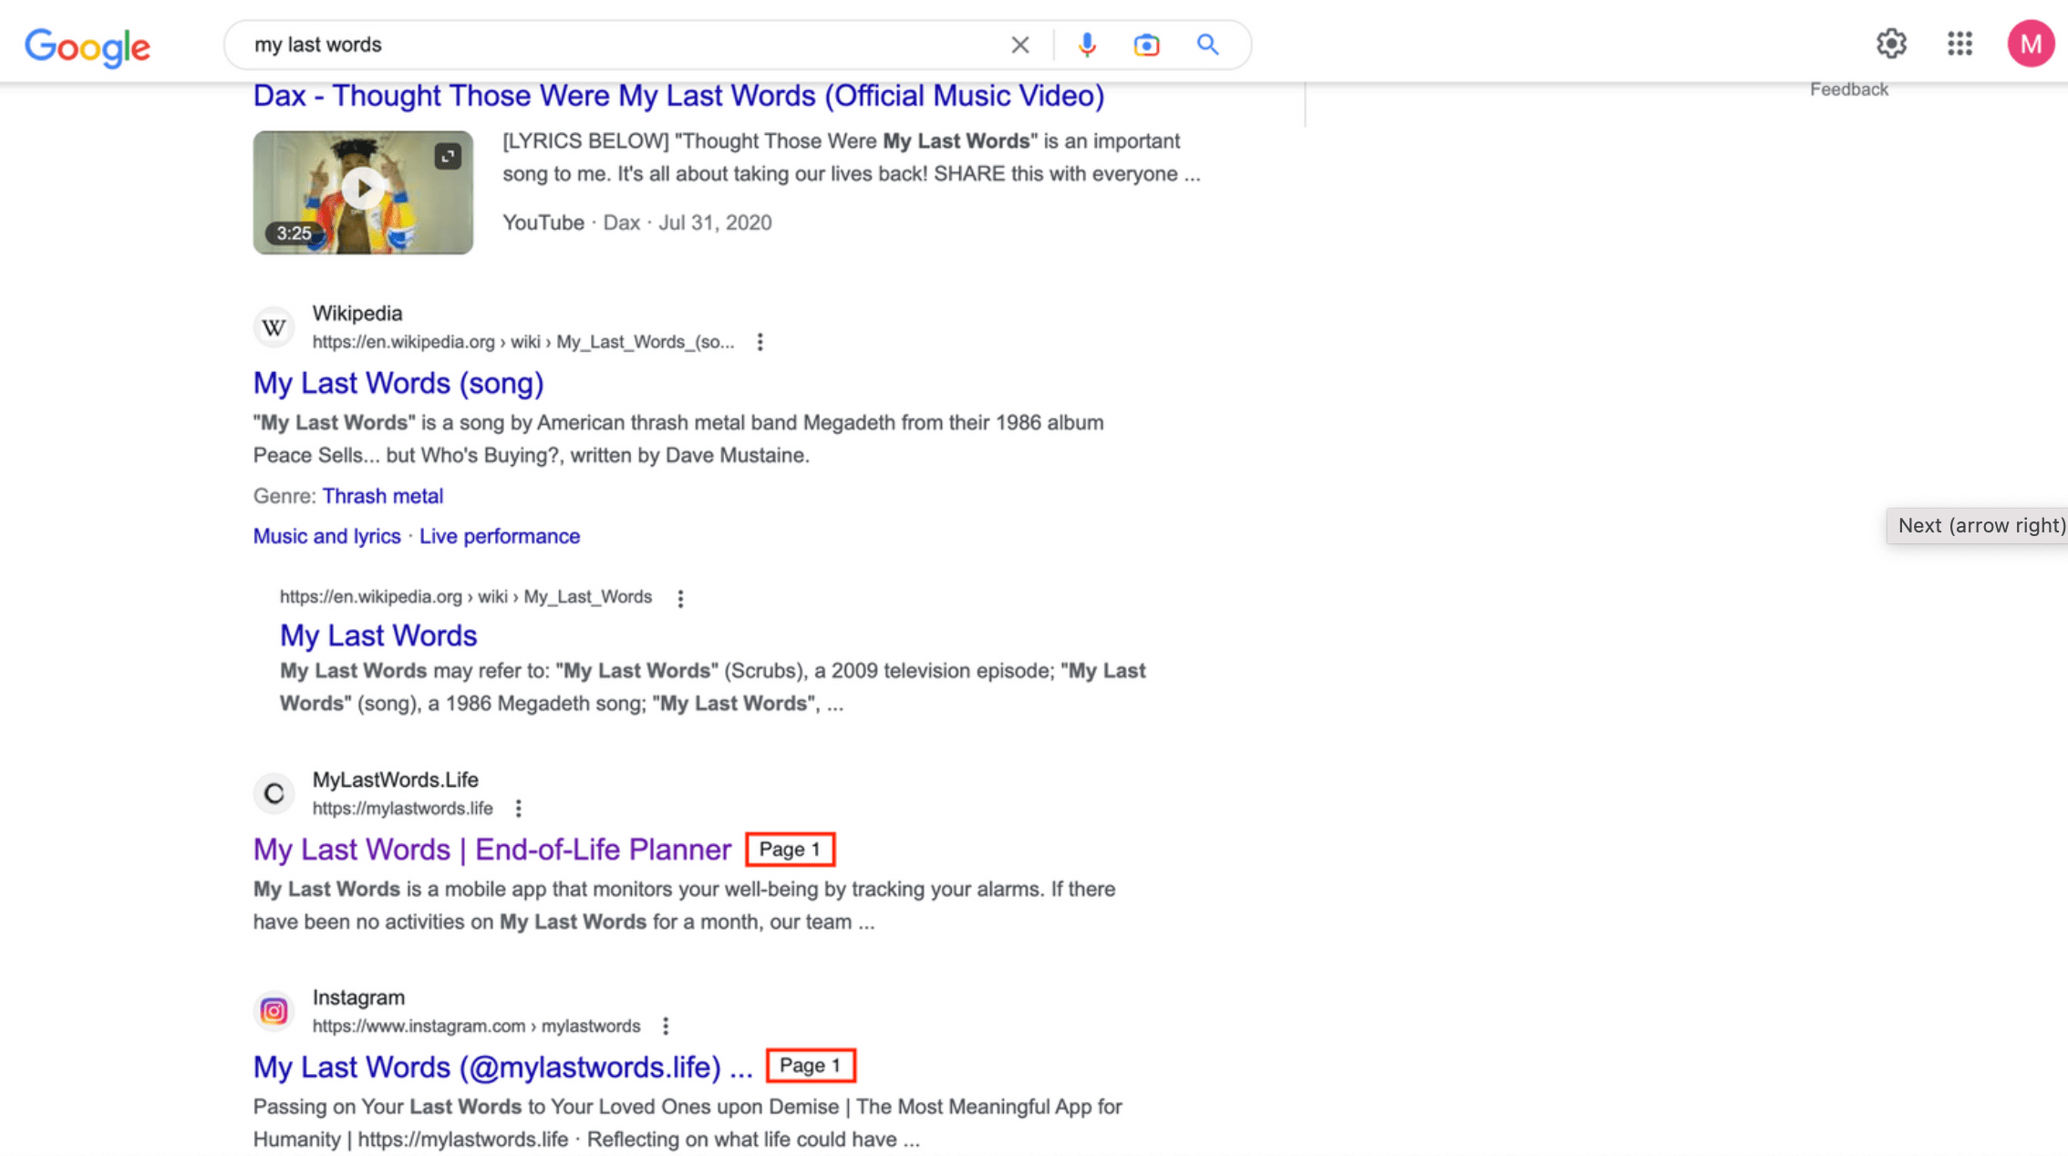Open search by image camera icon
The height and width of the screenshot is (1156, 2068).
[1146, 45]
